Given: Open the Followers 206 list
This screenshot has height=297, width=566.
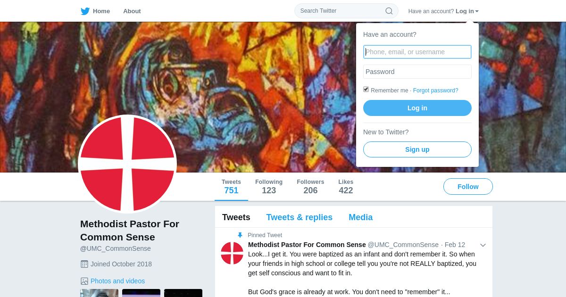Looking at the screenshot, I should (x=310, y=187).
